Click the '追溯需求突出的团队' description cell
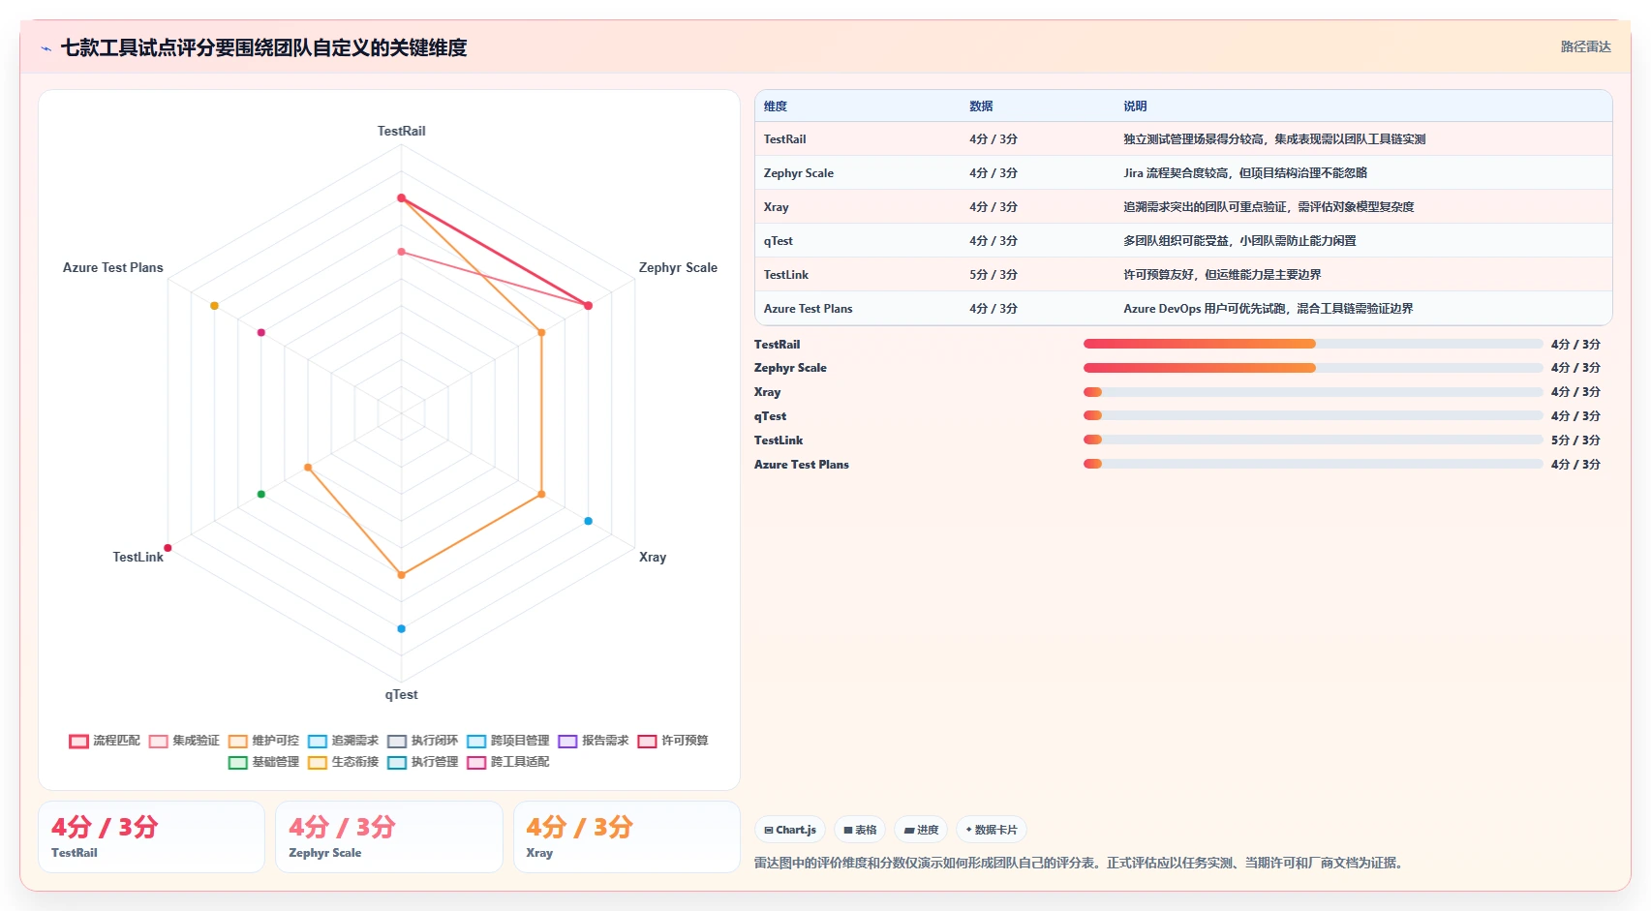 (x=1269, y=207)
